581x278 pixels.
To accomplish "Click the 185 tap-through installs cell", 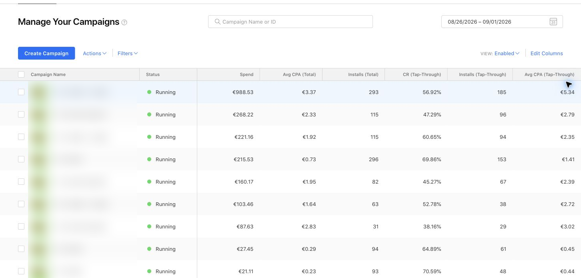I will (502, 92).
